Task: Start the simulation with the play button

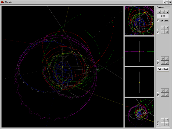Action: tap(159, 12)
